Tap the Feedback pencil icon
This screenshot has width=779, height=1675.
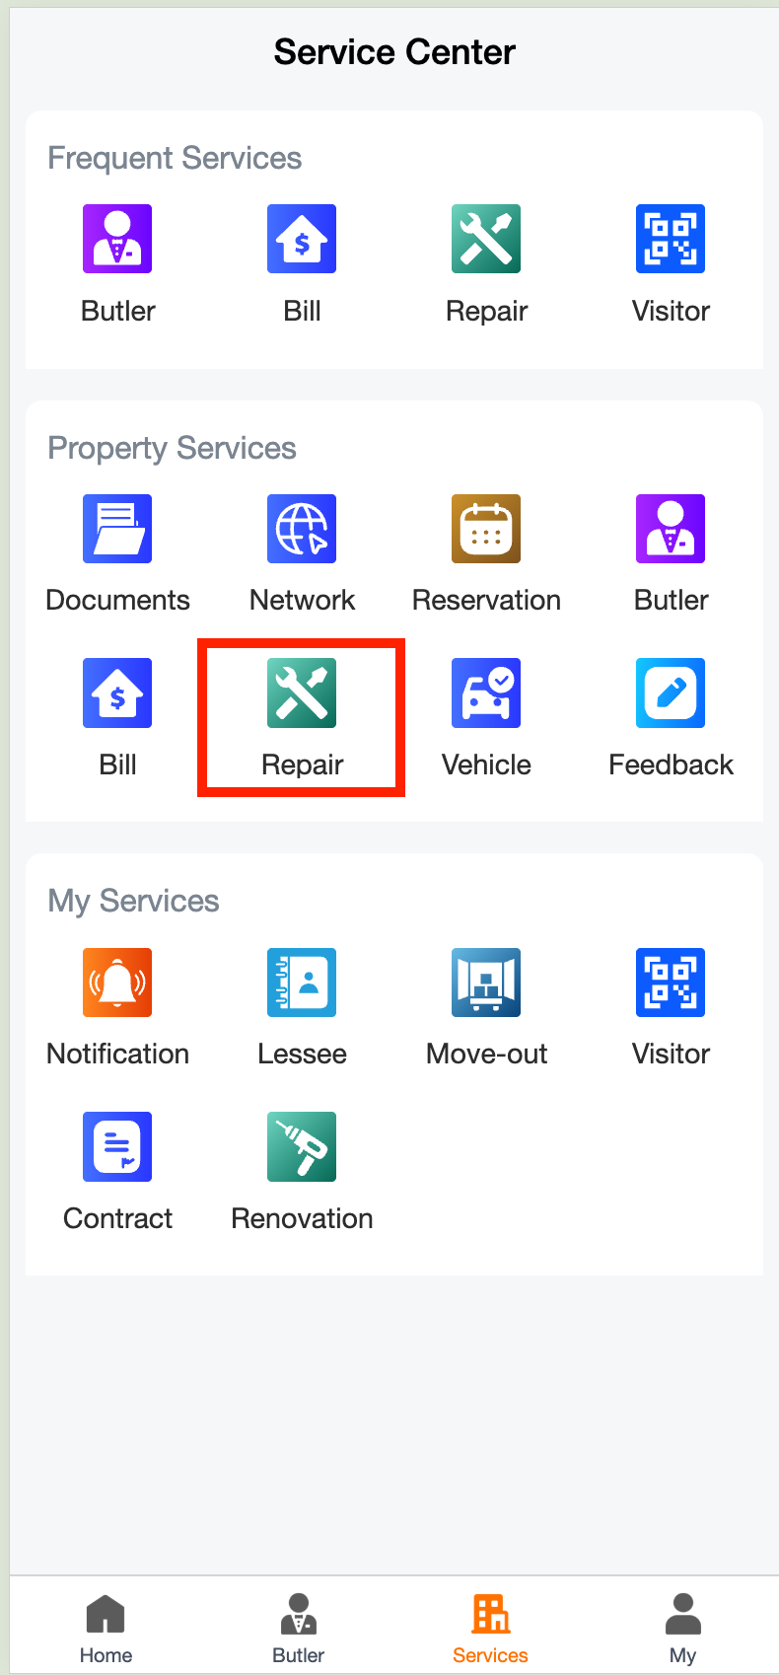coord(671,693)
